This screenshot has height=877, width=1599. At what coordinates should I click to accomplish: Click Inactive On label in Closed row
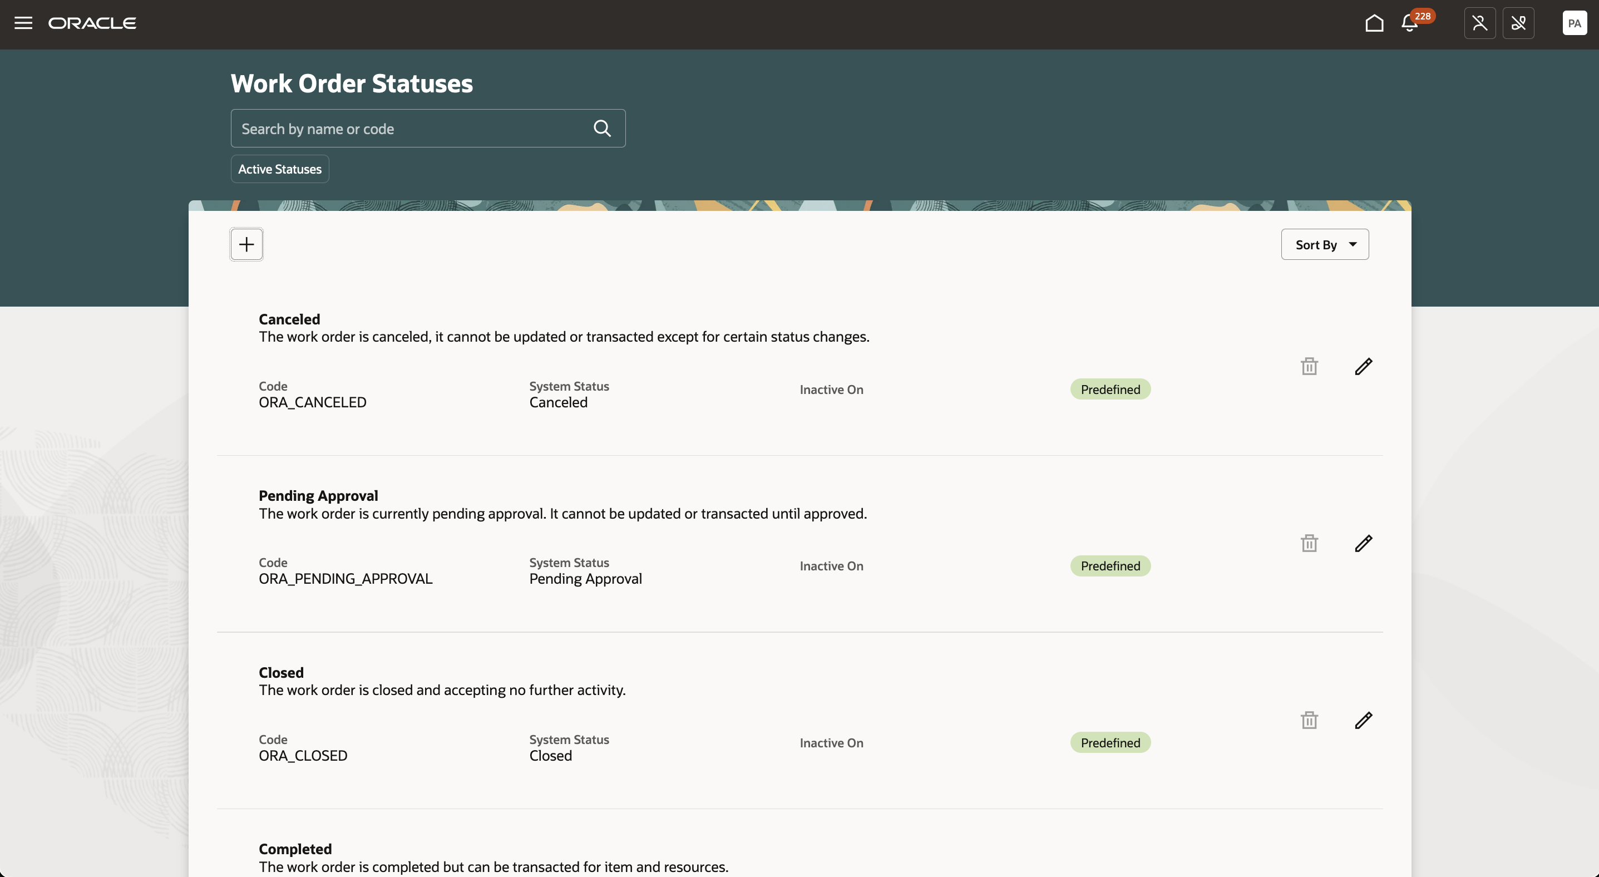(831, 743)
